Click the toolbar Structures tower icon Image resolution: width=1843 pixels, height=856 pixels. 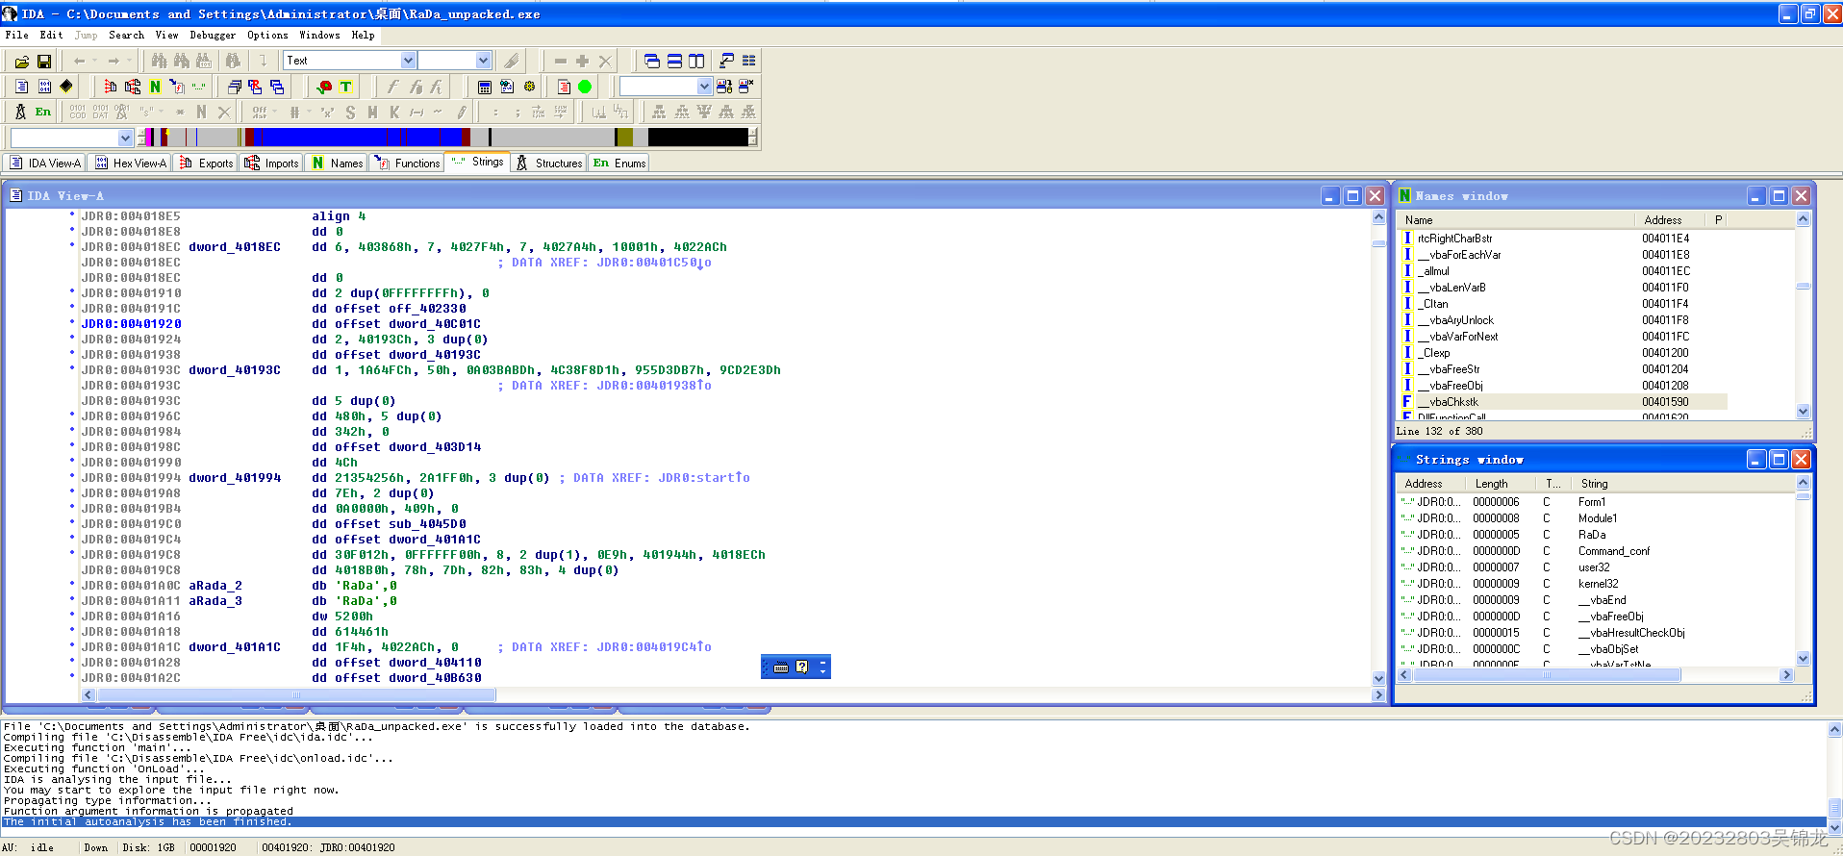coord(20,112)
